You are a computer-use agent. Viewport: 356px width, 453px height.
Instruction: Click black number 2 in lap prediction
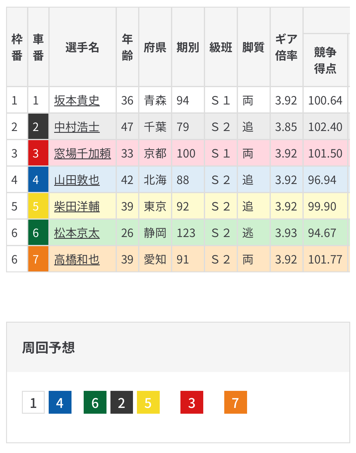click(121, 402)
